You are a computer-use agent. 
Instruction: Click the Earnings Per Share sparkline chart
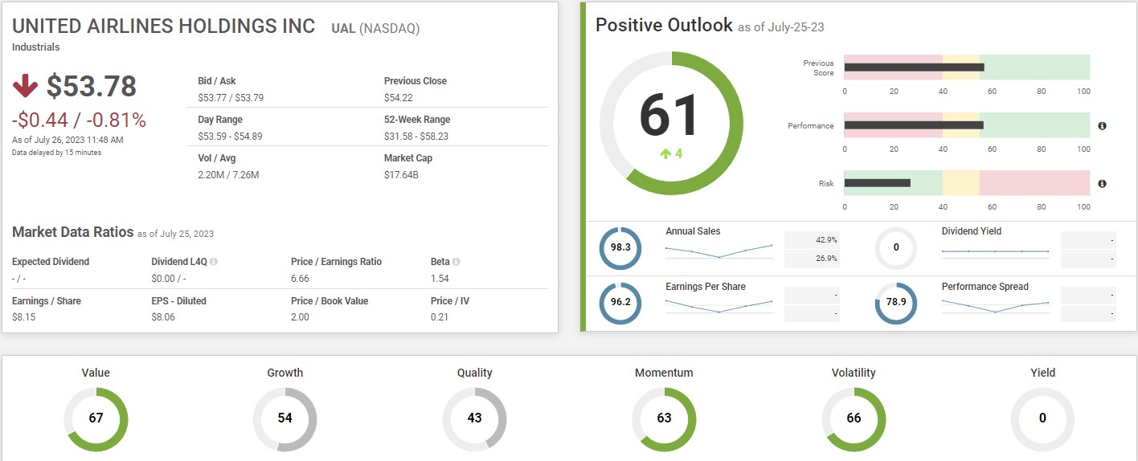tap(719, 305)
